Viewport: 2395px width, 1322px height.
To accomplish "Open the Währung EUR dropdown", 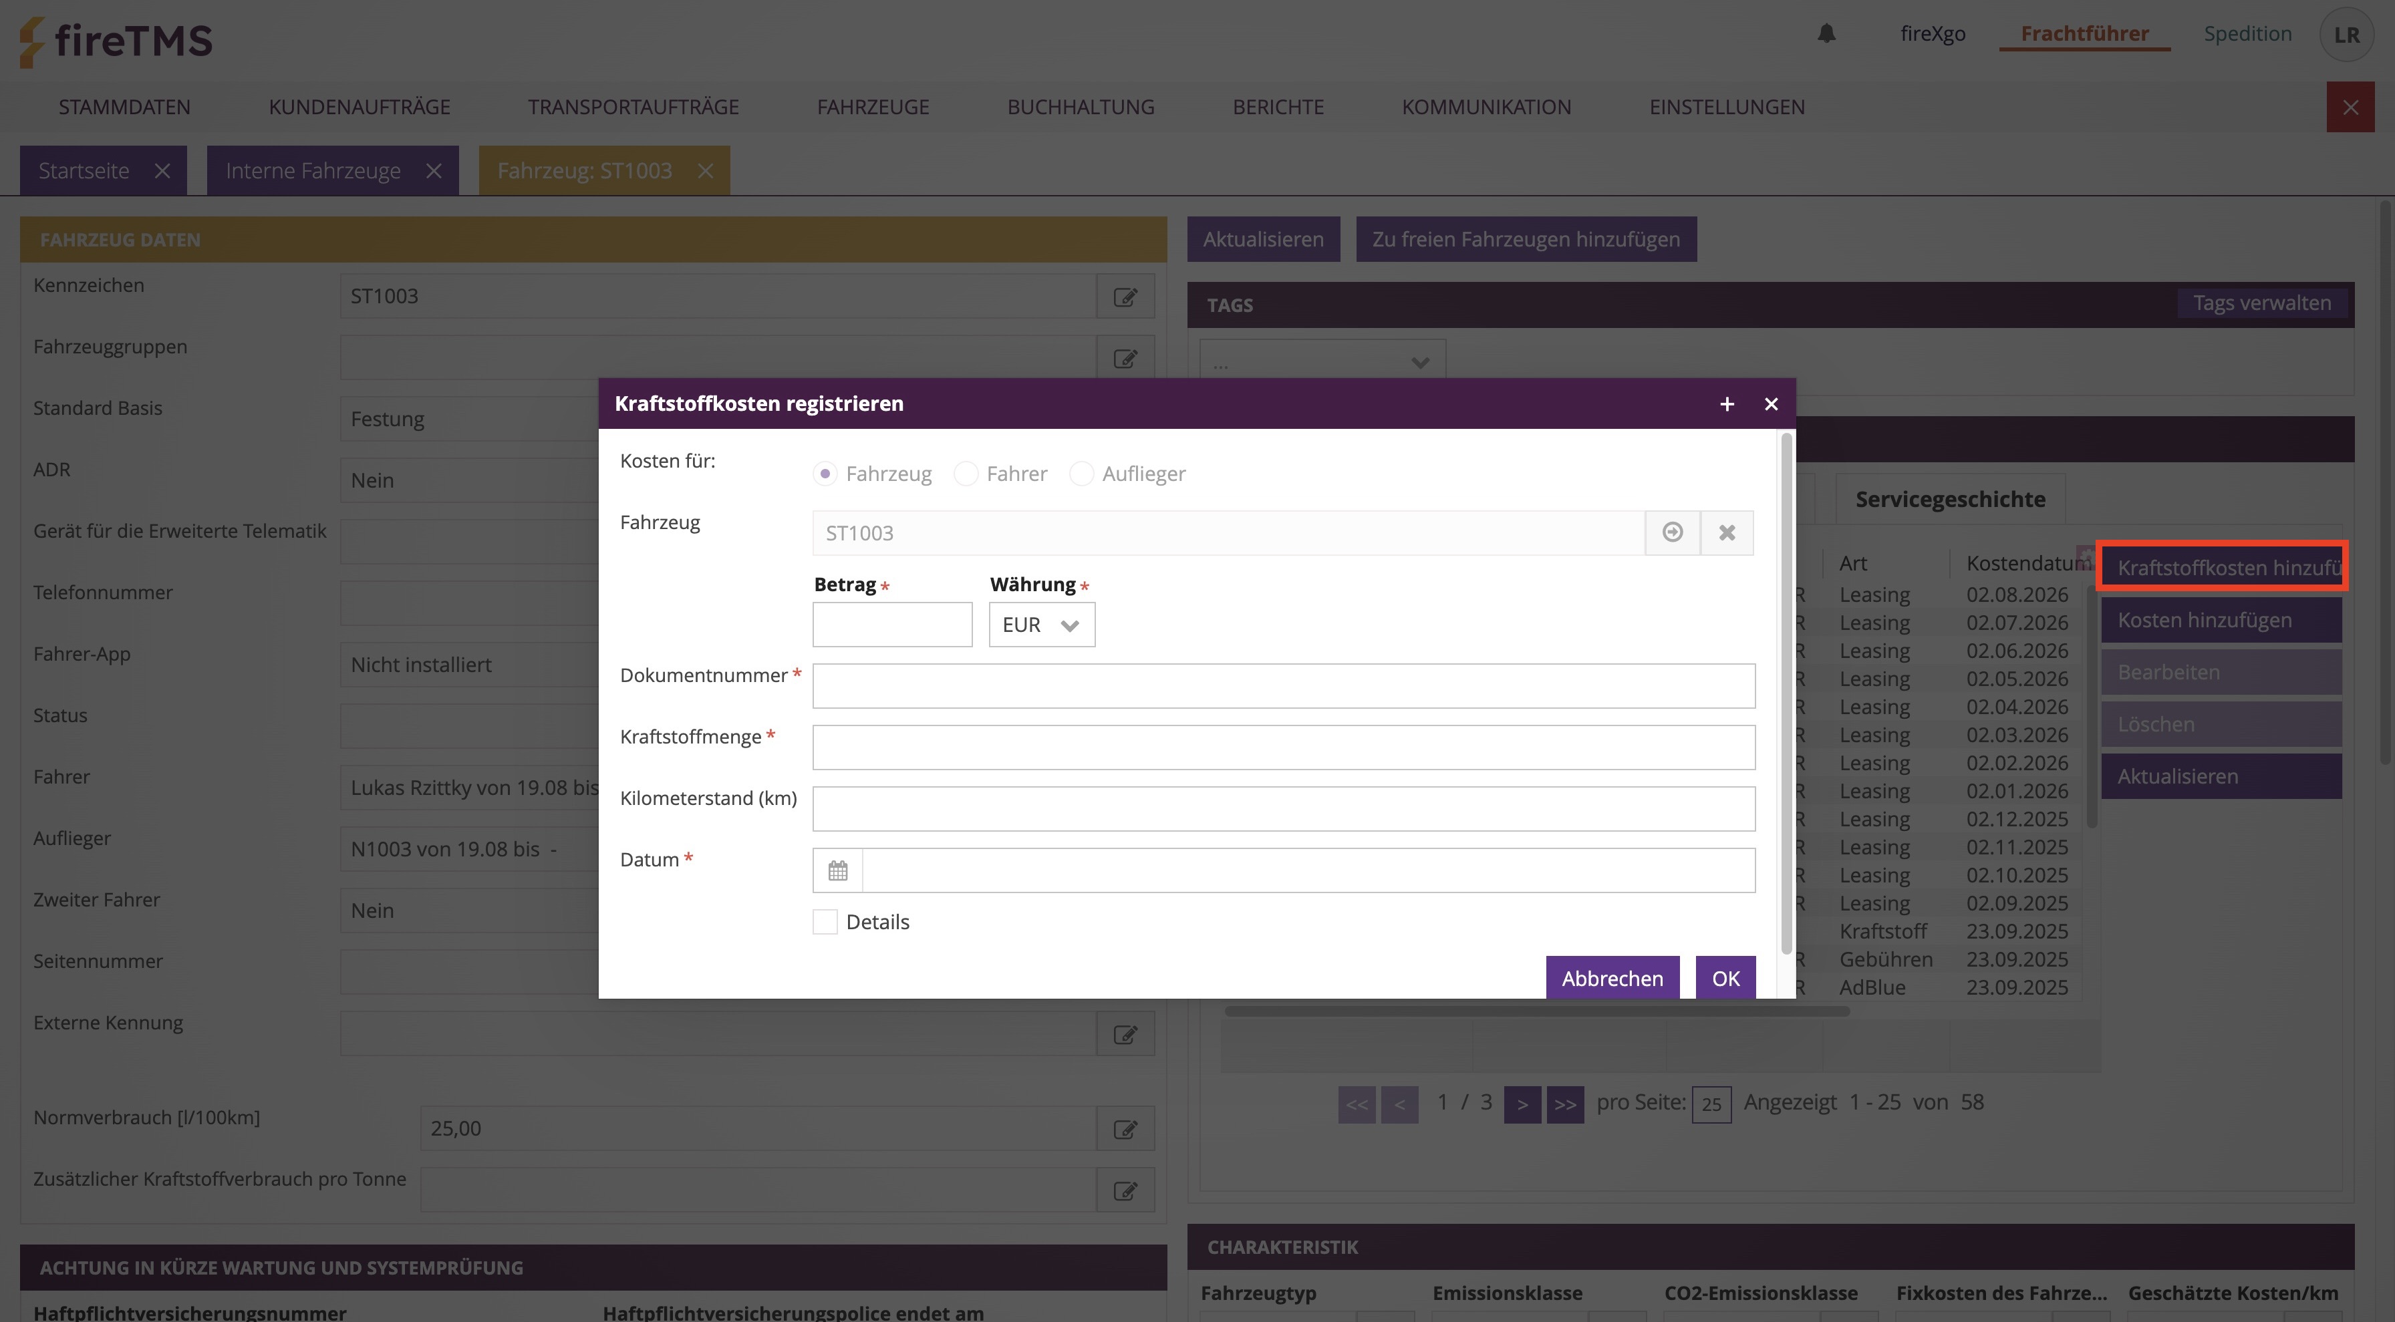I will [1041, 625].
